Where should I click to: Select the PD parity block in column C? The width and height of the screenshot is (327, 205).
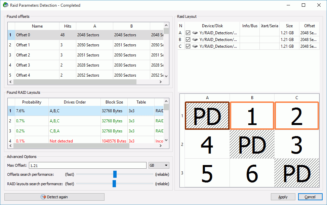pyautogui.click(x=296, y=173)
